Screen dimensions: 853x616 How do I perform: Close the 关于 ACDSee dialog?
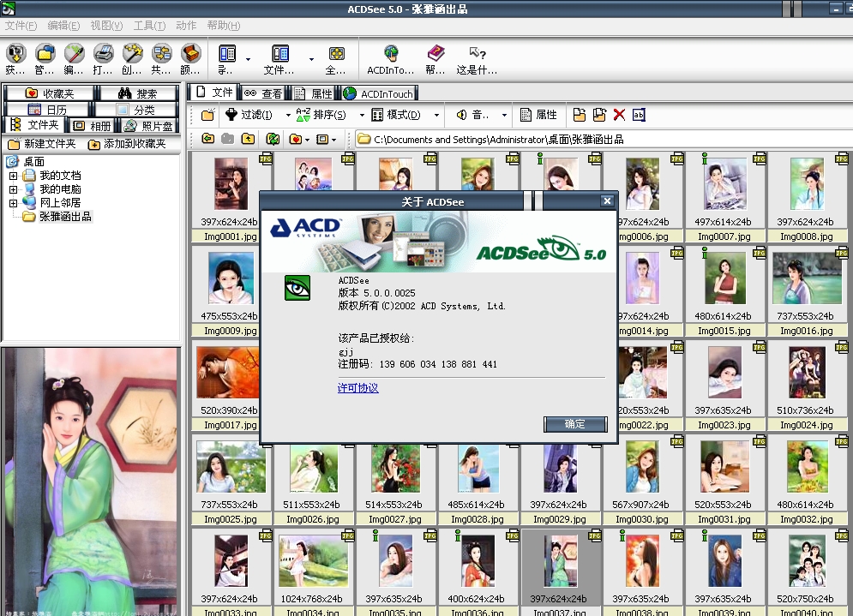tap(607, 201)
